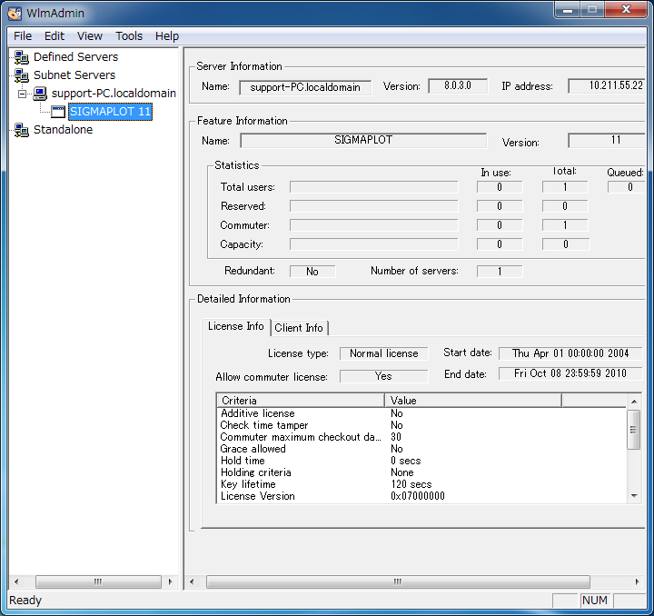Open the File menu

coord(23,36)
